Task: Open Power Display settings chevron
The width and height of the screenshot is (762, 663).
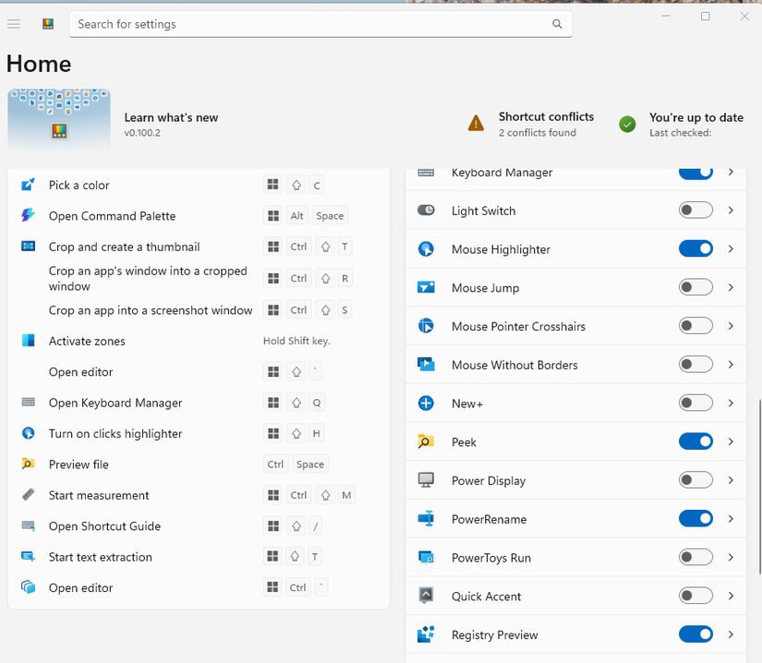Action: 731,480
